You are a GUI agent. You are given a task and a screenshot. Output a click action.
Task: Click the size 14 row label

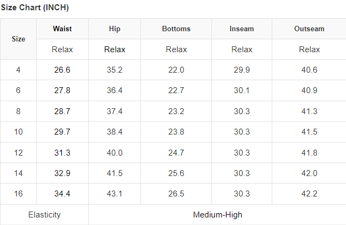(18, 173)
